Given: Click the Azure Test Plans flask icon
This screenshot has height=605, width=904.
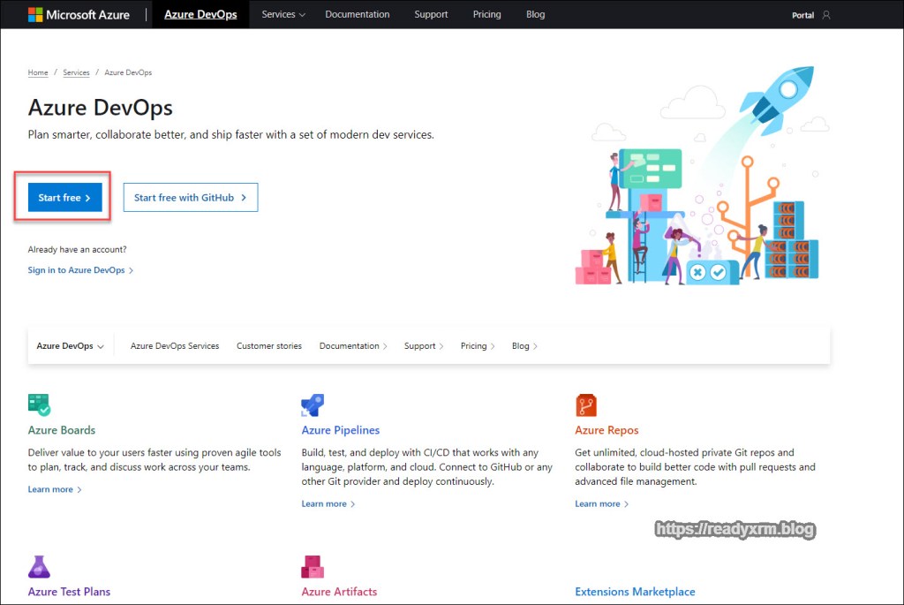Looking at the screenshot, I should [39, 566].
